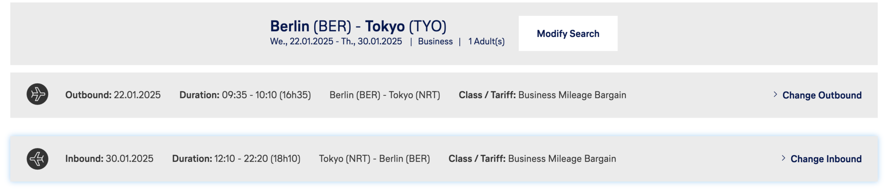The width and height of the screenshot is (887, 190).
Task: Click the outbound duration 09:35 - 10:10
Action: click(245, 95)
